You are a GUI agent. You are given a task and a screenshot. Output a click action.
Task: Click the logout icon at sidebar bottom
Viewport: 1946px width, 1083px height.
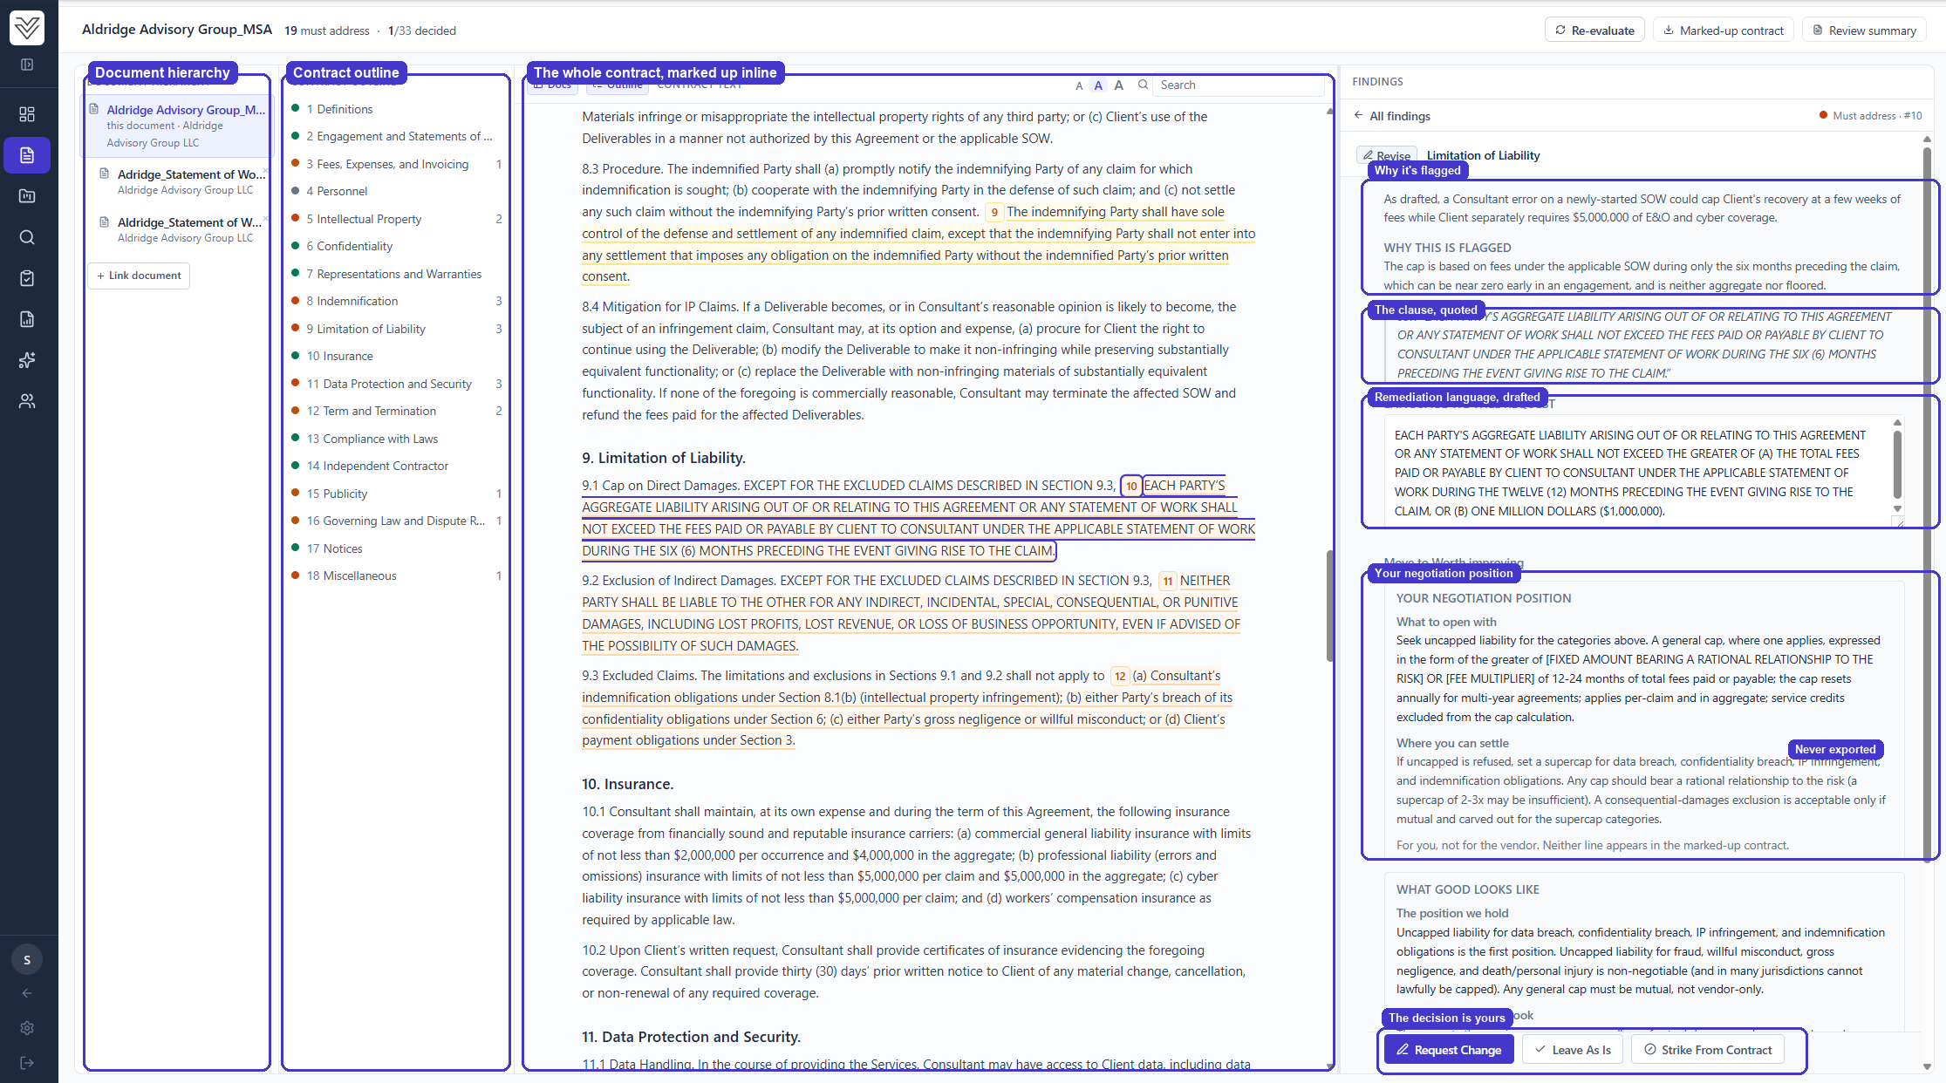point(27,1063)
